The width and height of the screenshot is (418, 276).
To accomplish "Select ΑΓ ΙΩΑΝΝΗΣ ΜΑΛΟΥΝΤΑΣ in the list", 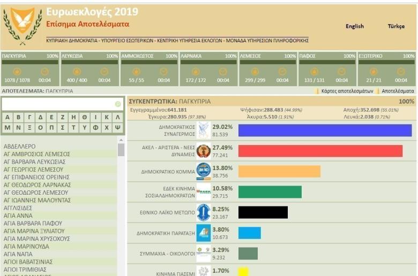I will (x=37, y=200).
